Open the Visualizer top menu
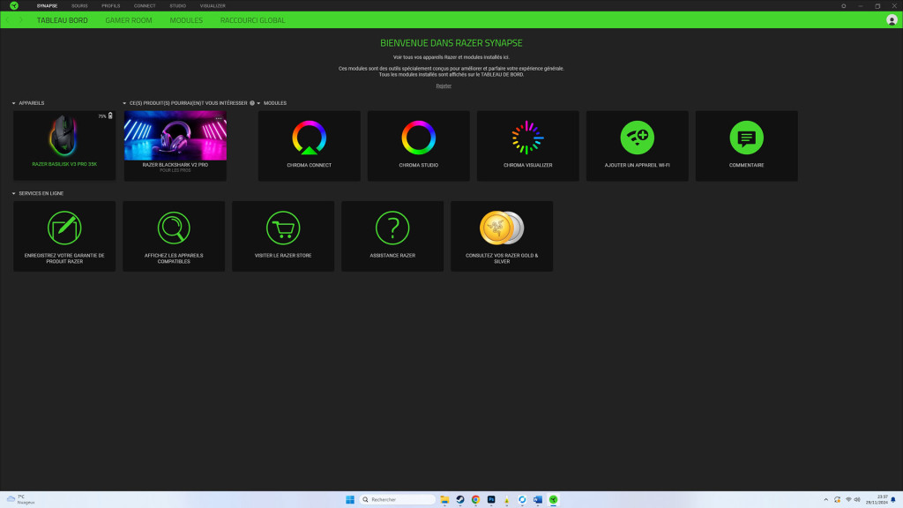This screenshot has height=508, width=903. click(x=213, y=6)
